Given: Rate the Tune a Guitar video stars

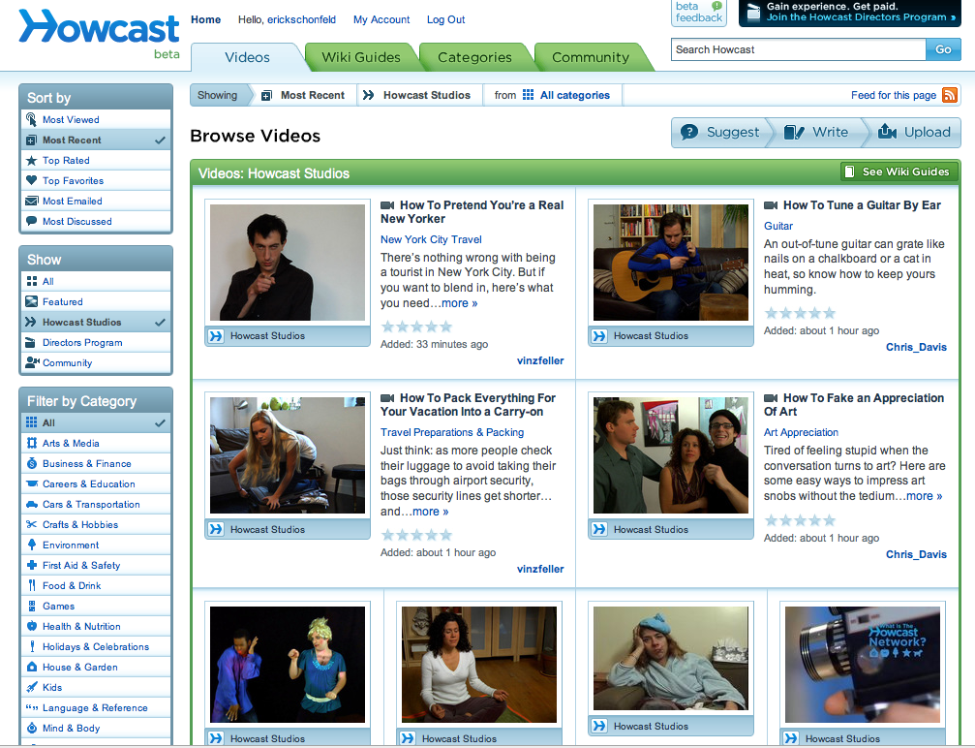Looking at the screenshot, I should click(800, 313).
